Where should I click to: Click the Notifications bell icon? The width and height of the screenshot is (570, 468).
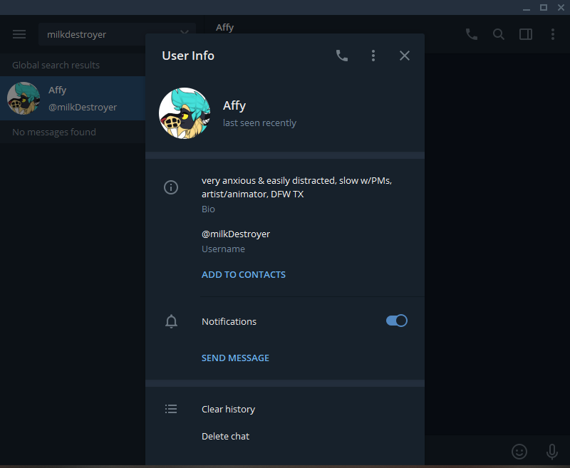pyautogui.click(x=171, y=321)
